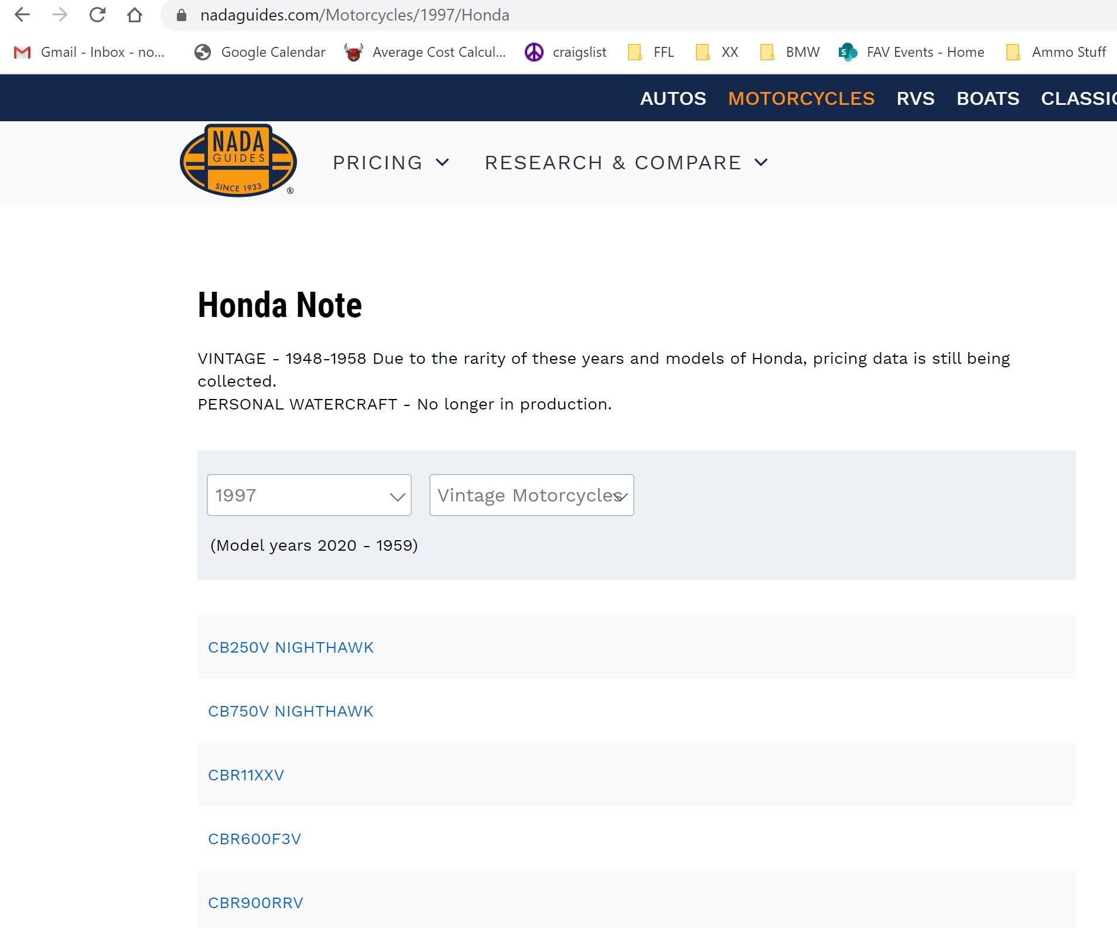Open the FFL bookmark folder

(651, 52)
